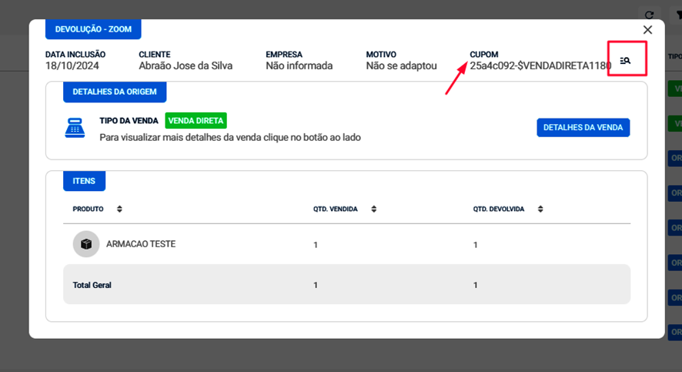
Task: Click the empresa value Não informada
Action: tap(299, 65)
